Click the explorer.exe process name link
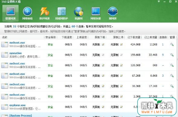Viewport: 178px width, 117px height. (x=17, y=105)
